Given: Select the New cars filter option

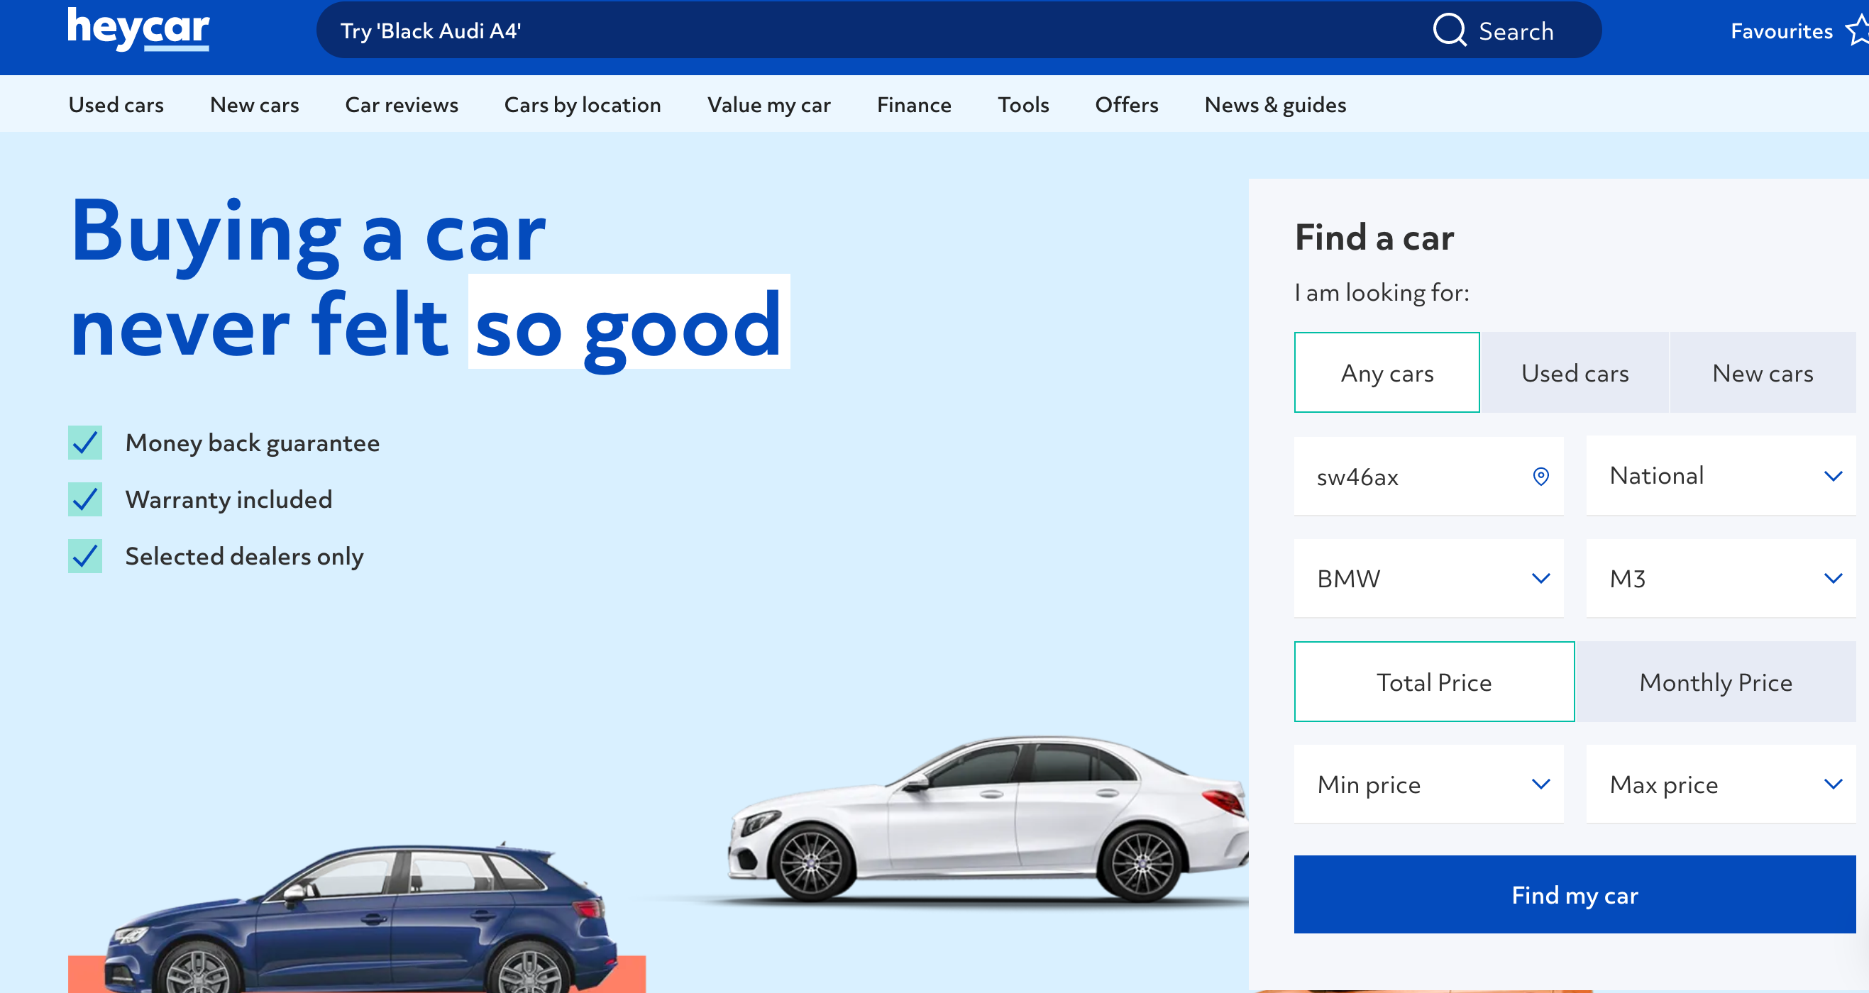Looking at the screenshot, I should [x=1763, y=373].
